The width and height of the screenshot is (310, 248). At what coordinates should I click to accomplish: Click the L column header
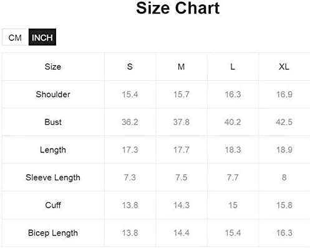(x=233, y=67)
